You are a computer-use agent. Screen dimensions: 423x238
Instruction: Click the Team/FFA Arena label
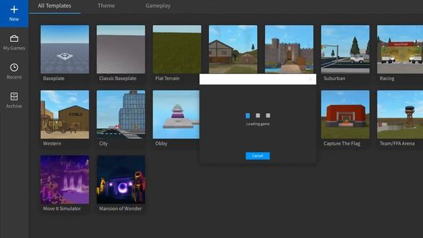coord(397,143)
